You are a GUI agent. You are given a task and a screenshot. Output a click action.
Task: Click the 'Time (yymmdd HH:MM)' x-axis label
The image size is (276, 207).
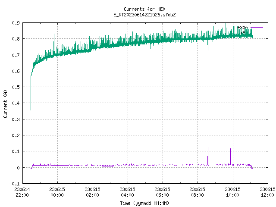[144, 203]
